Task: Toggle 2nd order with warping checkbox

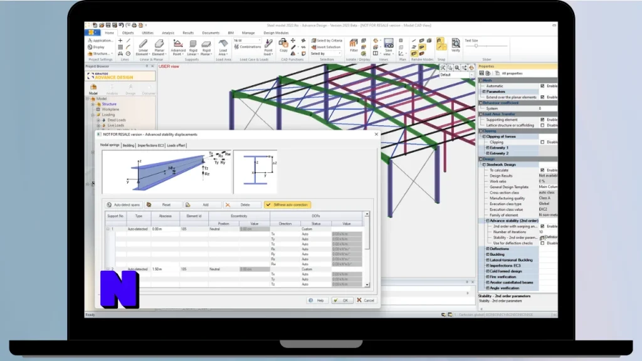Action: point(542,226)
